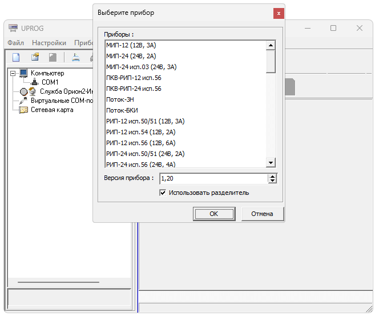Image resolution: width=375 pixels, height=316 pixels.
Task: Select Сетевая карта tree item label
Action: point(52,110)
